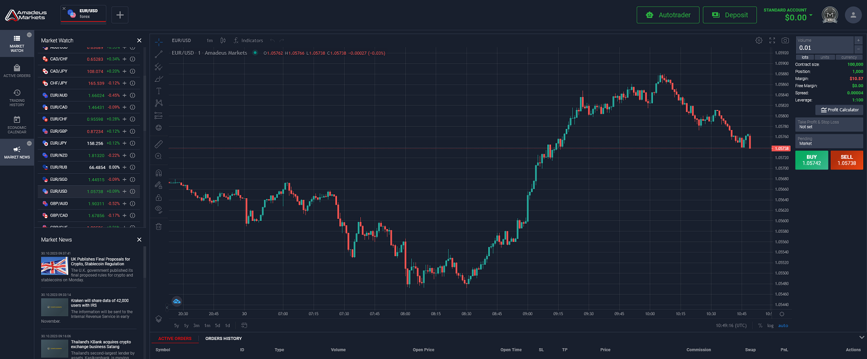
Task: Enter fullscreen chart mode
Action: pyautogui.click(x=772, y=41)
